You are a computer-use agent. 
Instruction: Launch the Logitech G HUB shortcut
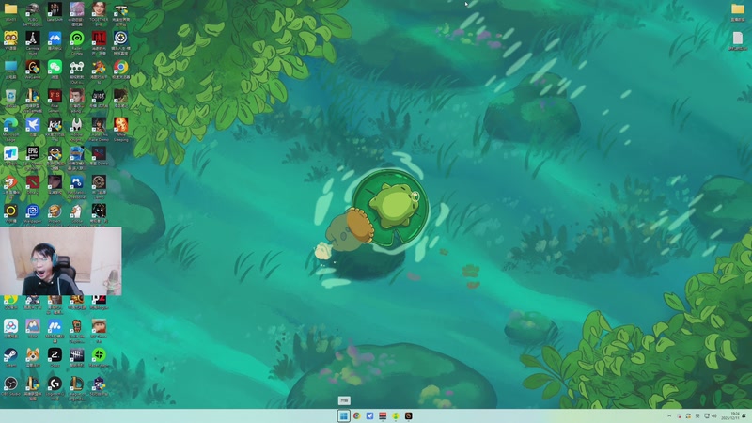[x=55, y=384]
